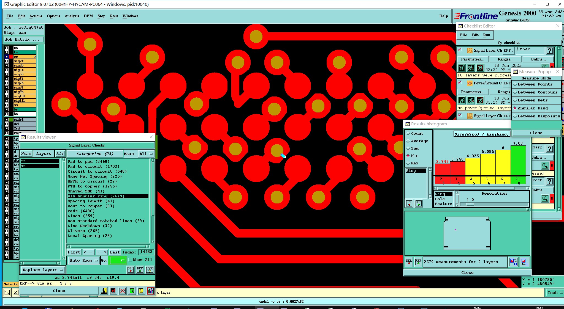Click the green 12 page icon
This screenshot has height=309, width=564.
132,291
